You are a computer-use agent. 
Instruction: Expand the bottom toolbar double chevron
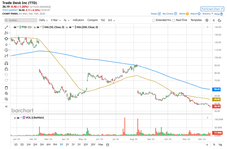click(207, 145)
